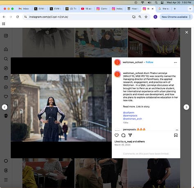Open Control Center menu bar icon
The width and height of the screenshot is (194, 188).
[162, 2]
